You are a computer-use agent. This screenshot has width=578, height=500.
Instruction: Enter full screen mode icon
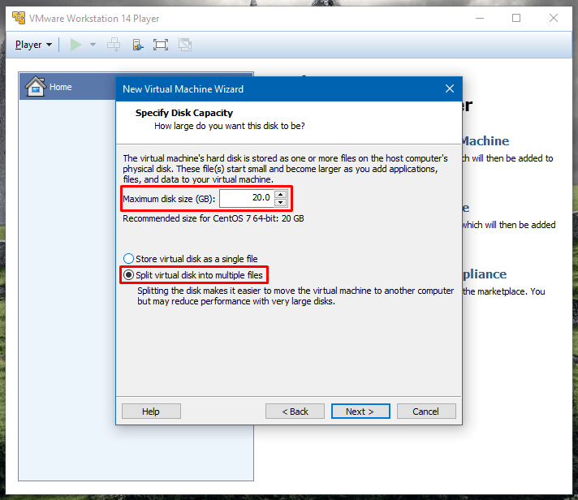point(161,45)
